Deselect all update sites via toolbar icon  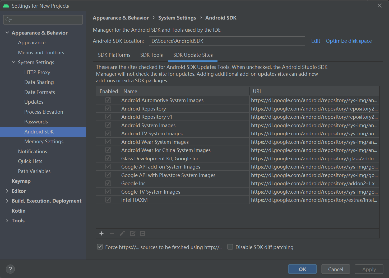[142, 233]
